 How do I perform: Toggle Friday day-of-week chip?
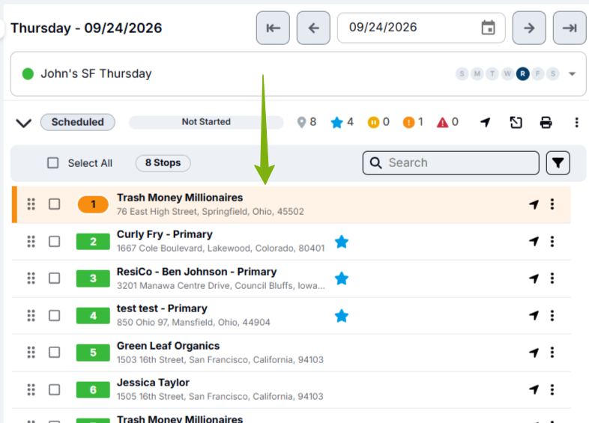538,73
